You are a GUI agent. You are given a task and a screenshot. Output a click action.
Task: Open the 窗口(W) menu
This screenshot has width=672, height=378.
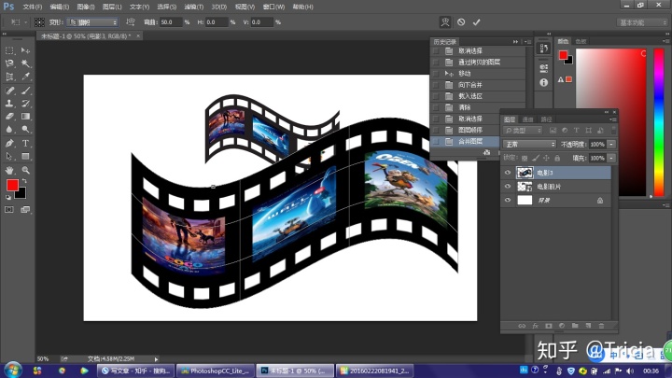(273, 7)
